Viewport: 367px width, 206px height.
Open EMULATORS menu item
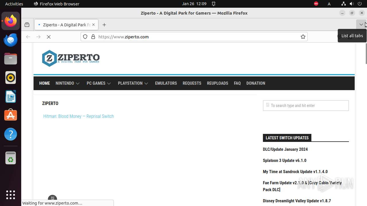point(166,83)
